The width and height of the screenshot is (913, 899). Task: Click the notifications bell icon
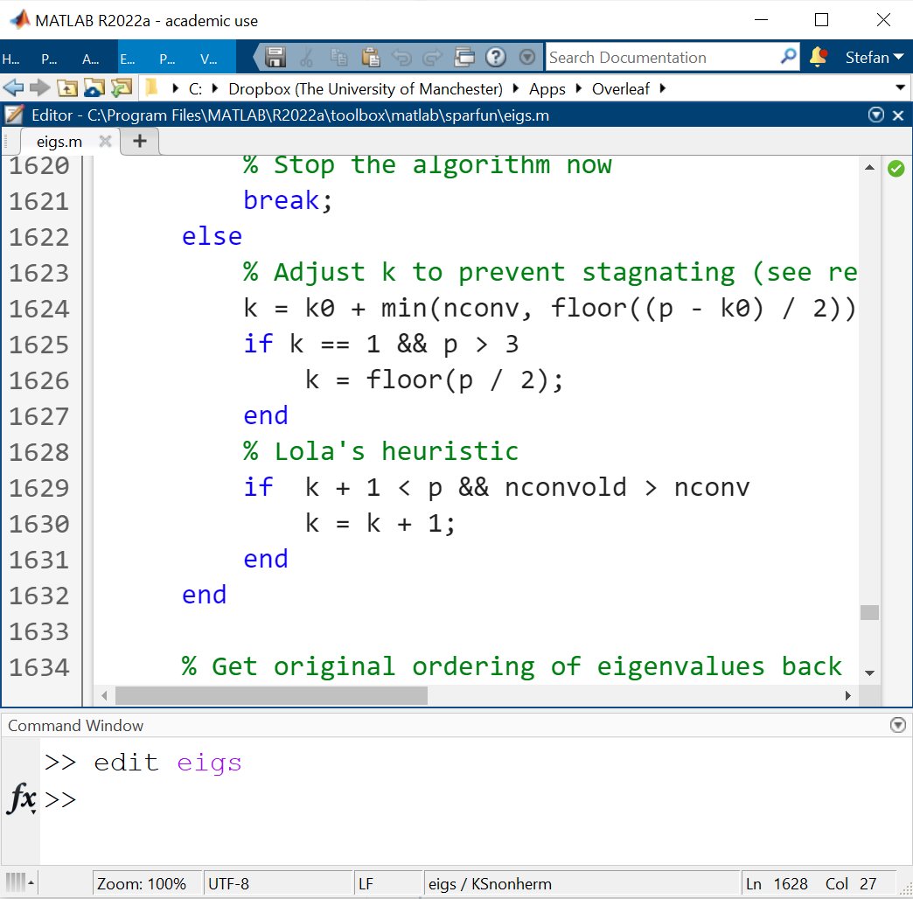click(x=819, y=57)
